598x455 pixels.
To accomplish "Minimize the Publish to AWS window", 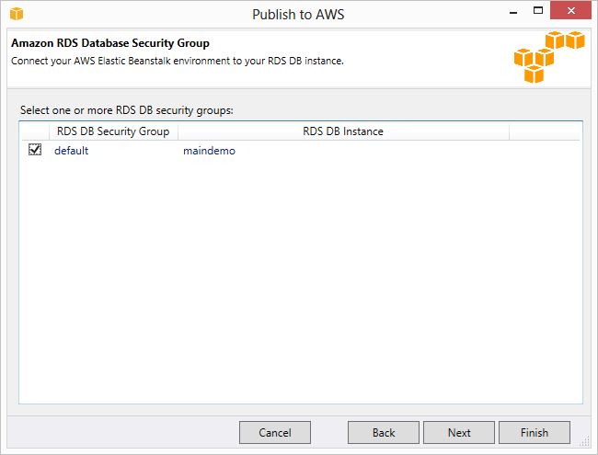I will [513, 12].
